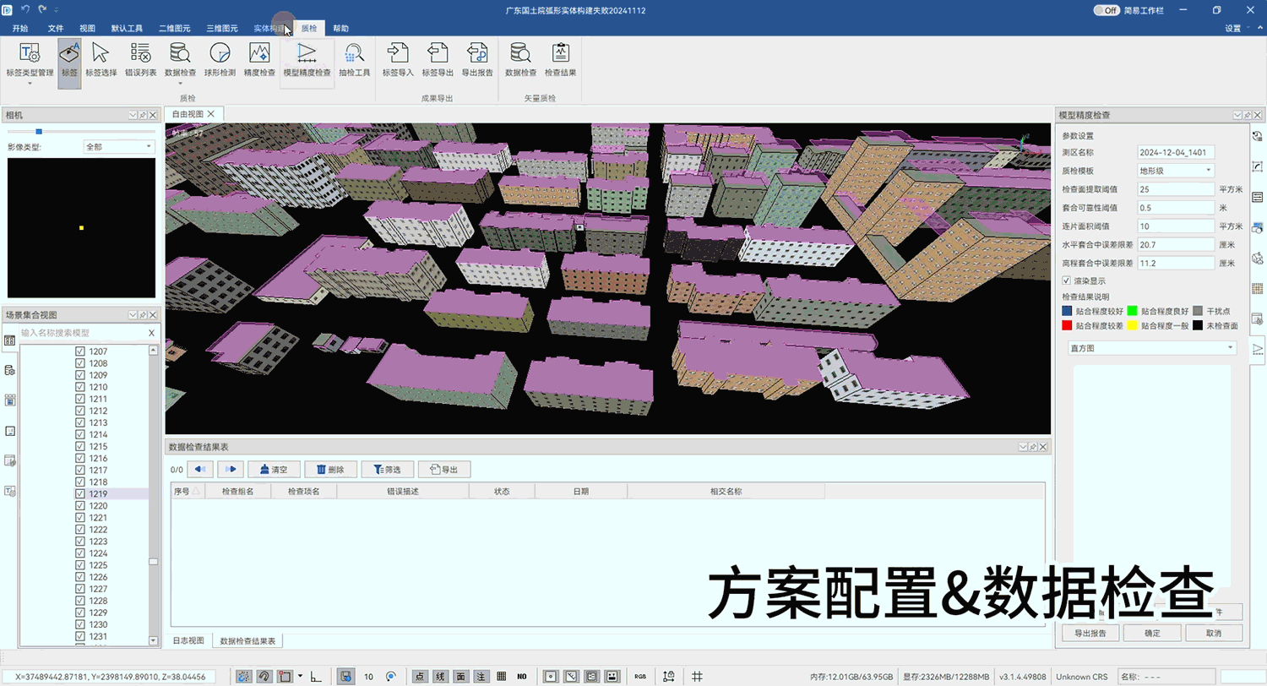Click the NO icon in the status bar
Viewport: 1267px width, 686px height.
(x=522, y=677)
